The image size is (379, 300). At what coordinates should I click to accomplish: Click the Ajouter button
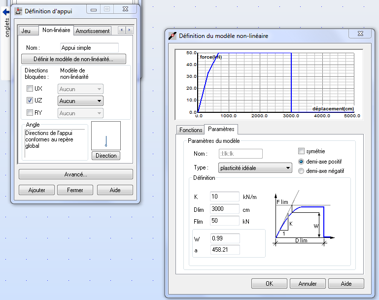tap(37, 190)
